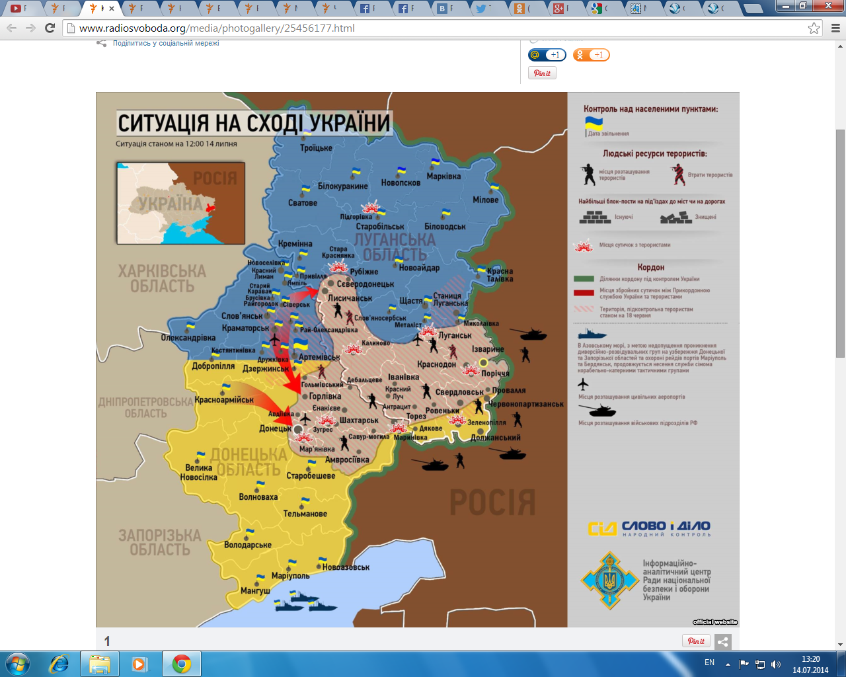
Task: Click the Ukraine-Russia inset mini map
Action: pyautogui.click(x=181, y=203)
